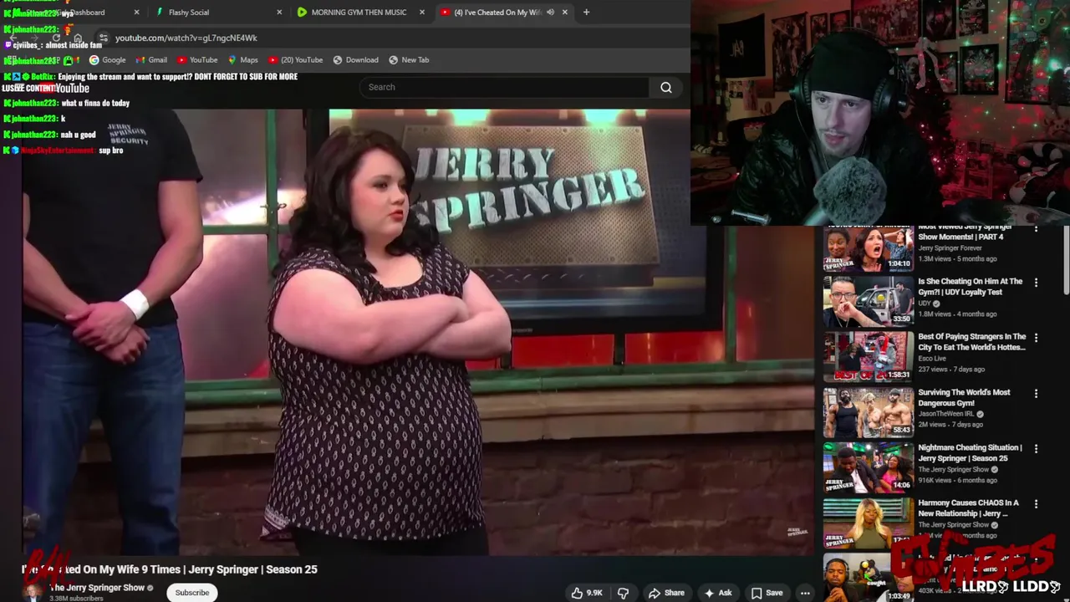This screenshot has width=1070, height=602.
Task: Open the video's more actions ellipsis menu
Action: pyautogui.click(x=805, y=593)
